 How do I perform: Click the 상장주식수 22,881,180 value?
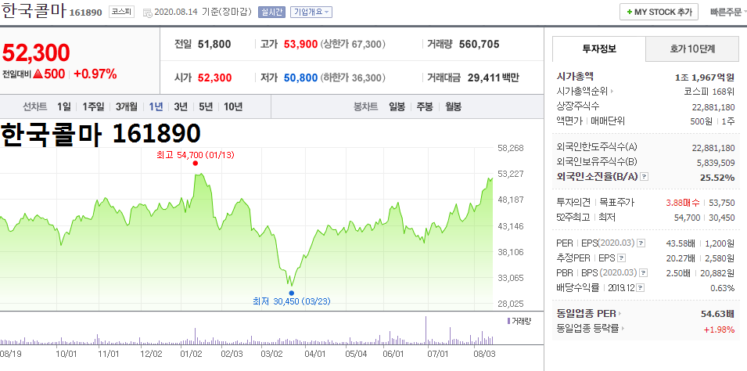713,106
